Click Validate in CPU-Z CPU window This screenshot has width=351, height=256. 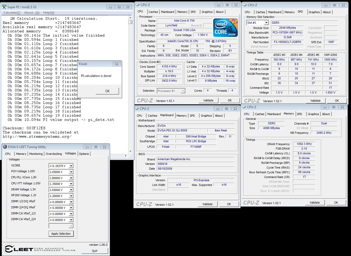pyautogui.click(x=208, y=100)
